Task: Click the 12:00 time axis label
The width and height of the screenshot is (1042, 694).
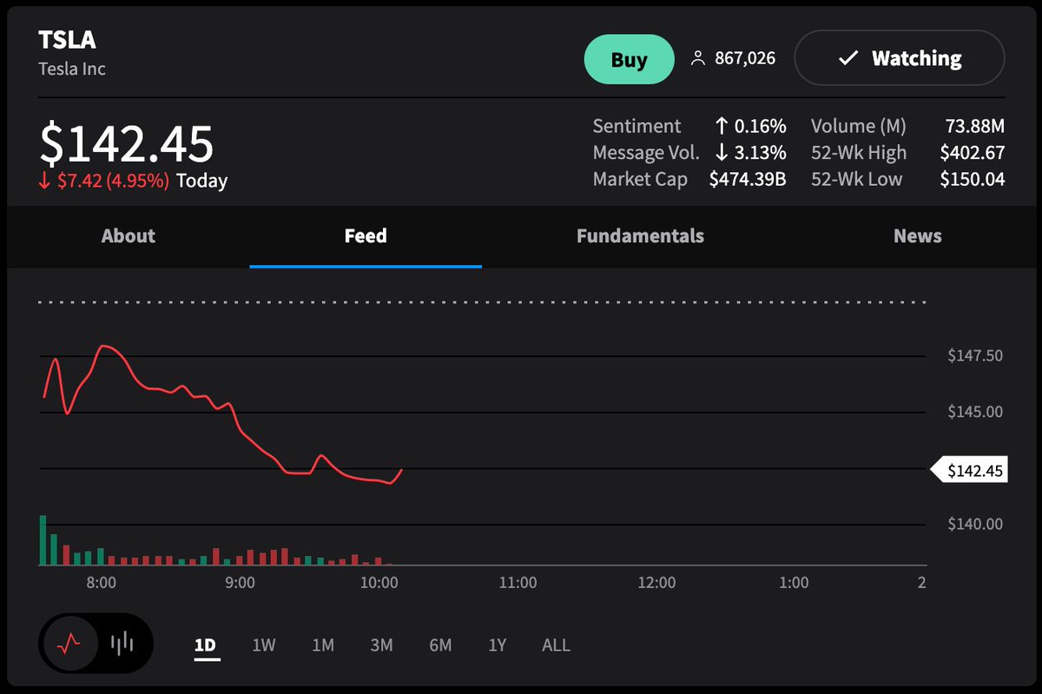Action: point(656,583)
